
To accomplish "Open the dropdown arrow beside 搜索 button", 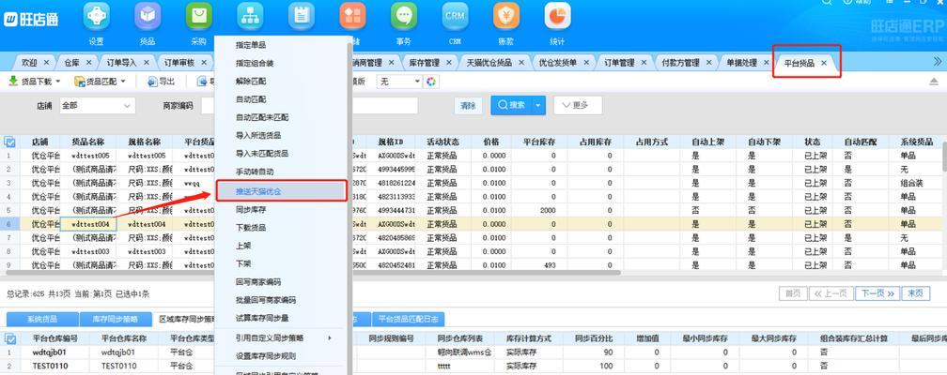I will tap(539, 105).
